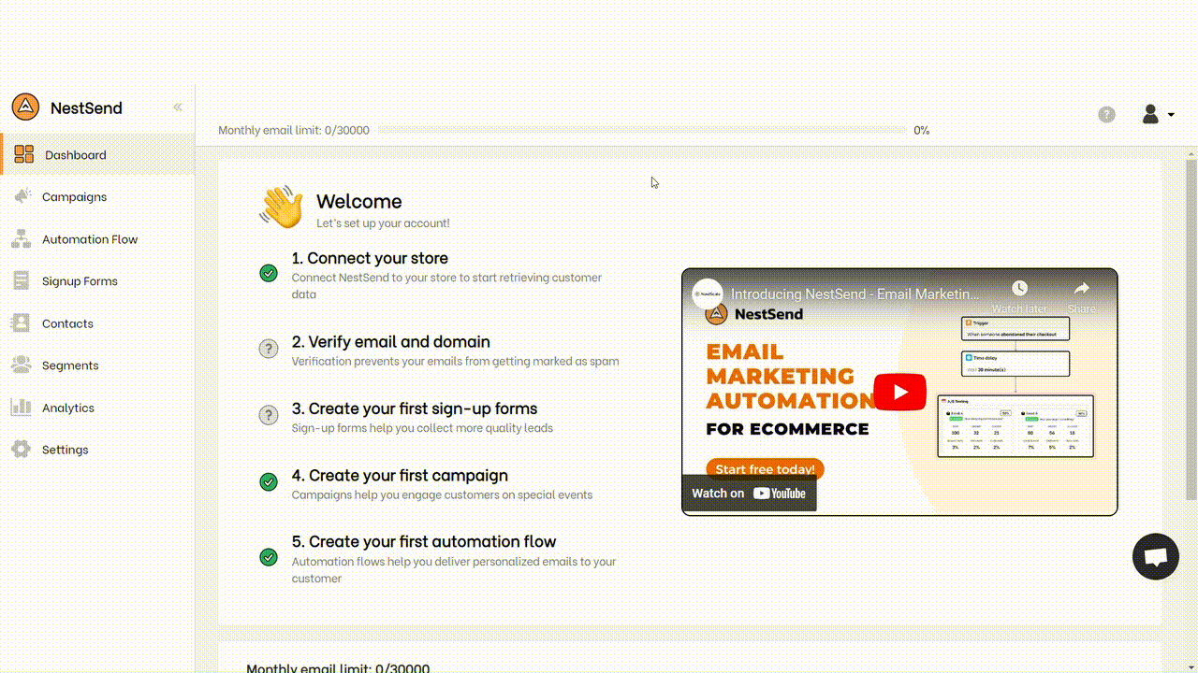Image resolution: width=1198 pixels, height=673 pixels.
Task: Click the NestSend logo icon
Action: pos(25,107)
